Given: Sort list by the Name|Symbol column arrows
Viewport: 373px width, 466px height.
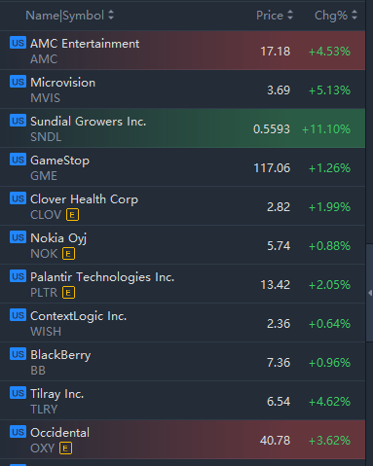Looking at the screenshot, I should point(111,15).
